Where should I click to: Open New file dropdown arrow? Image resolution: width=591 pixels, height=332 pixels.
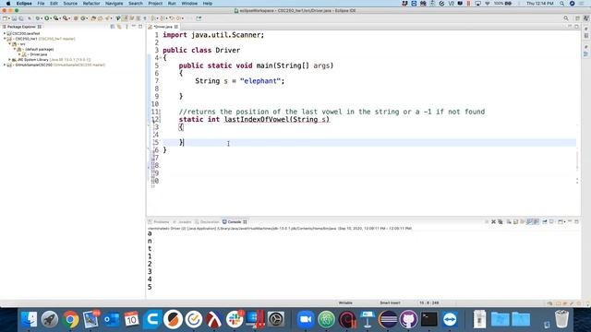tap(9, 18)
